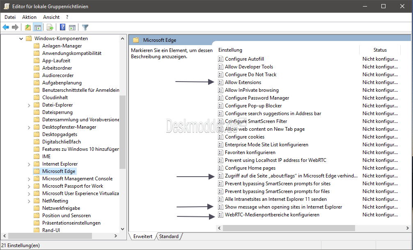Select Anwendungskompatibilität folder
The height and width of the screenshot is (250, 413).
[72, 53]
